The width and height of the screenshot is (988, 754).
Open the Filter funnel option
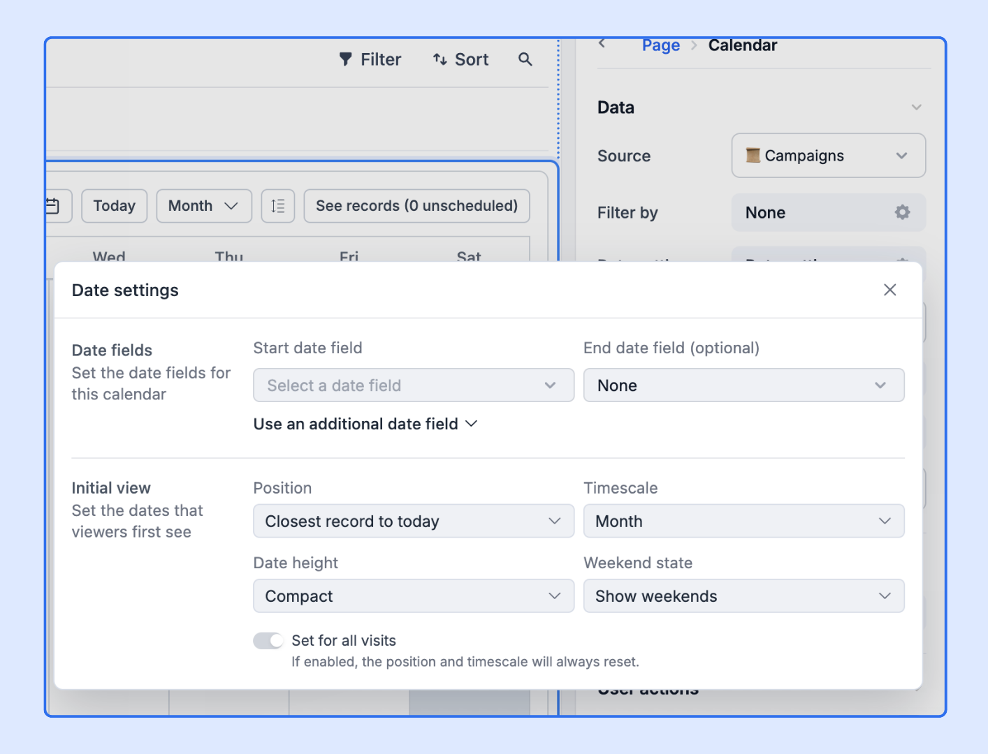click(370, 60)
